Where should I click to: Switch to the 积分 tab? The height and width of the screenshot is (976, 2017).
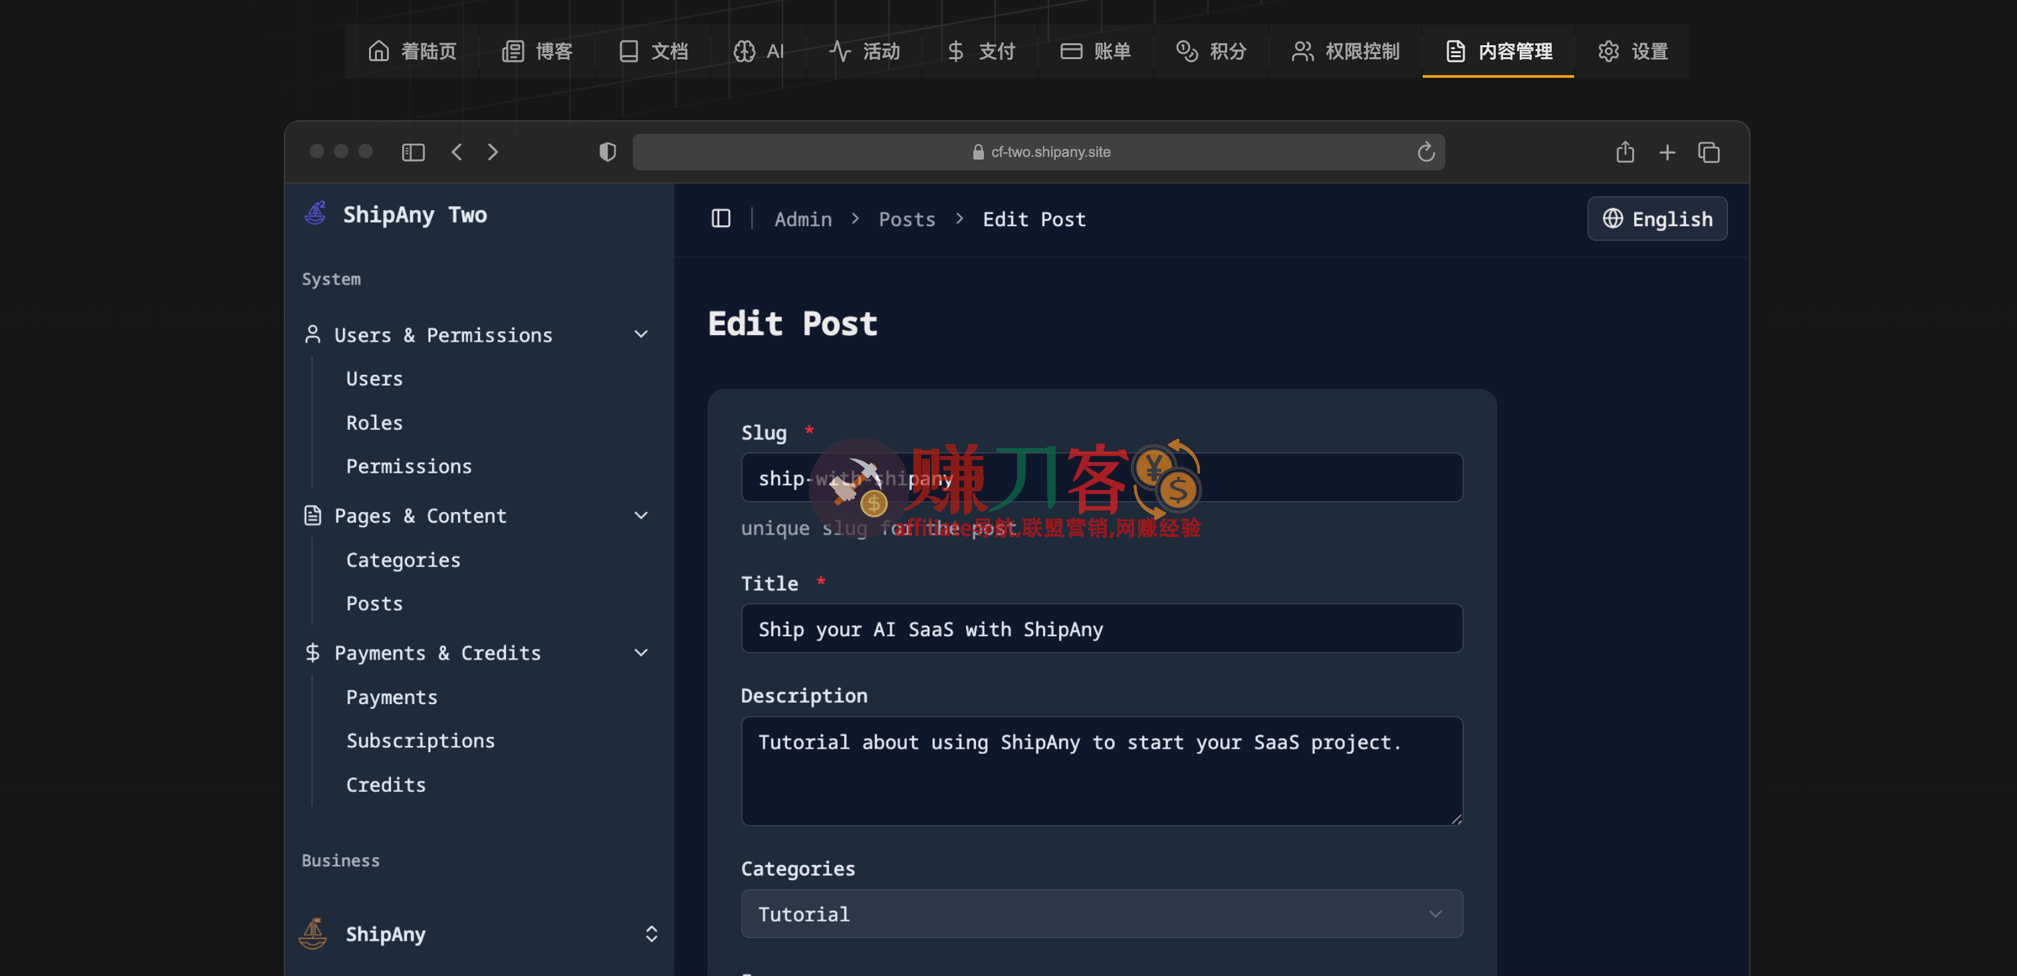(x=1211, y=52)
